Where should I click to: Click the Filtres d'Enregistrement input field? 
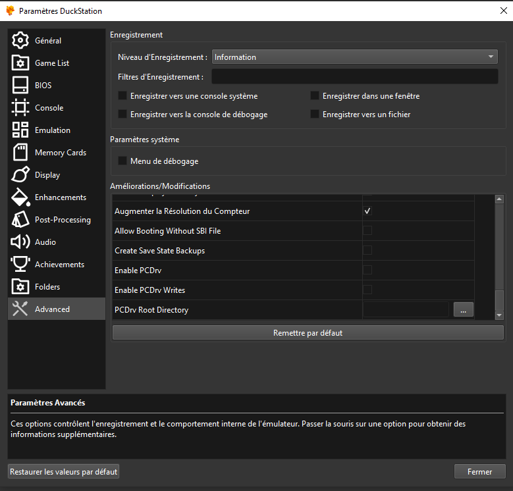(355, 76)
